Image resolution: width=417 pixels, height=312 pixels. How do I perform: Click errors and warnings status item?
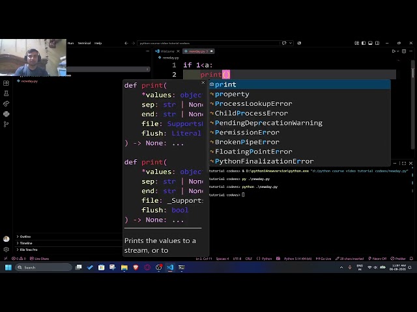point(19,259)
